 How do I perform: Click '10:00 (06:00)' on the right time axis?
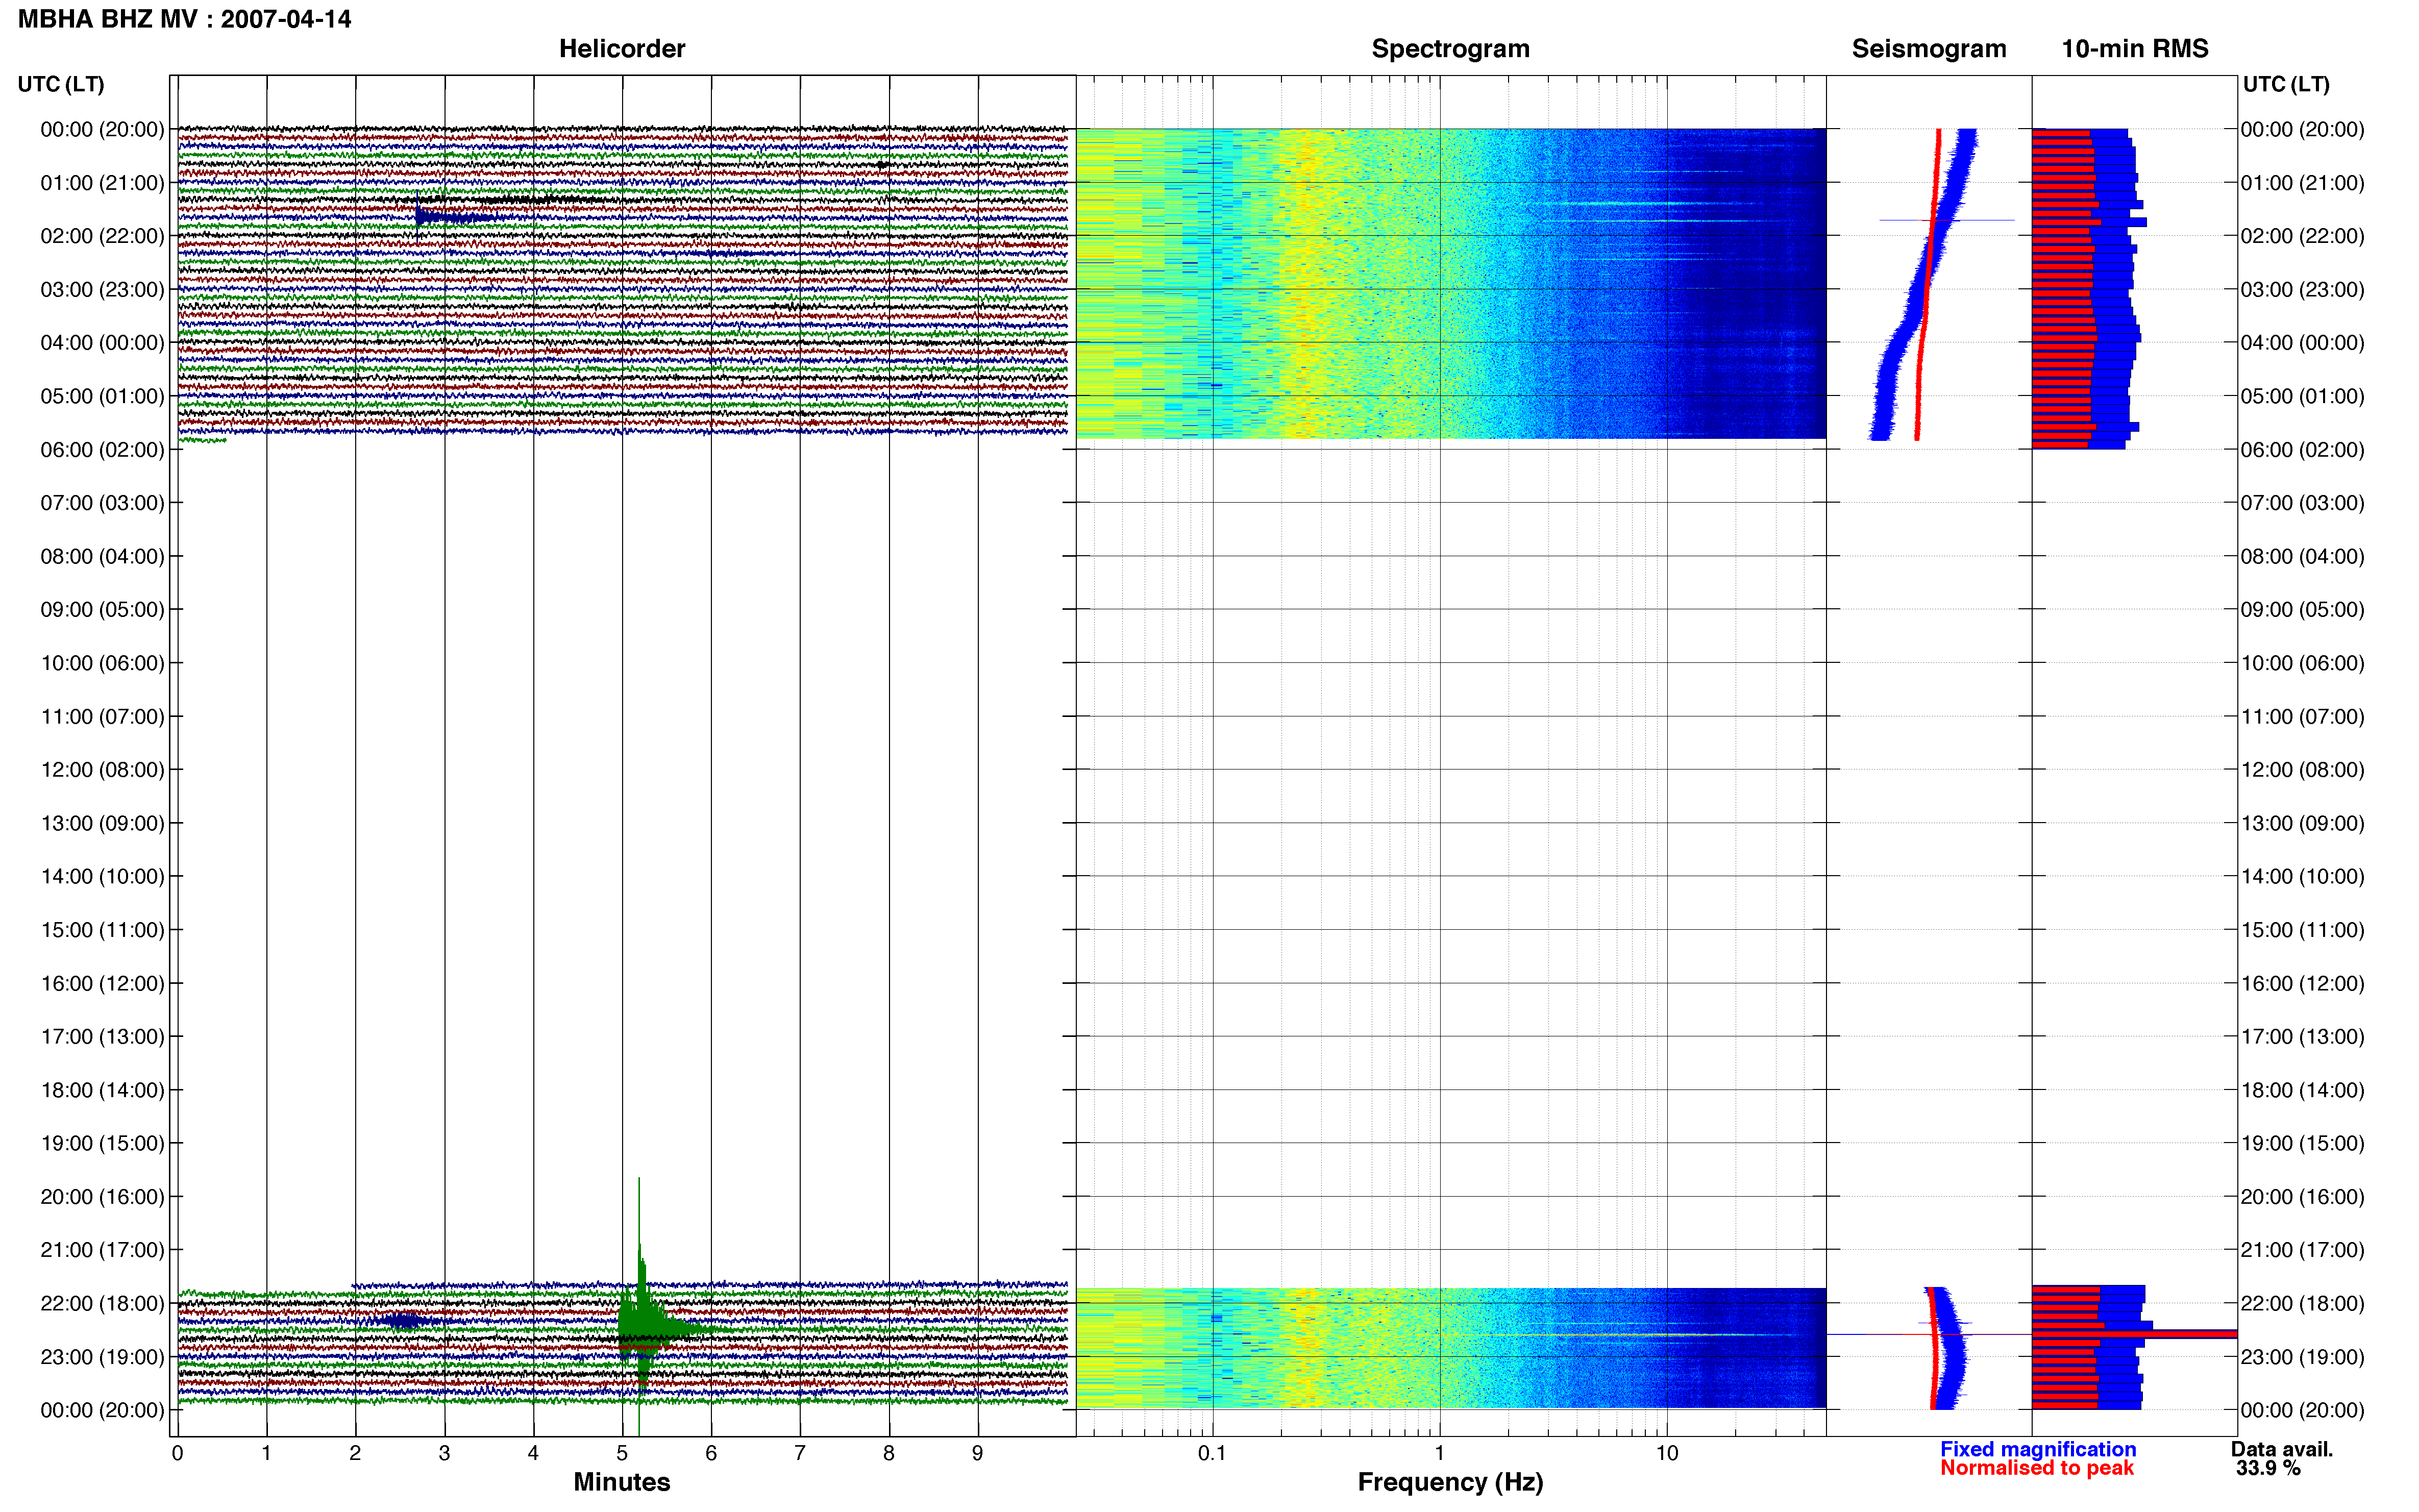coord(2302,663)
